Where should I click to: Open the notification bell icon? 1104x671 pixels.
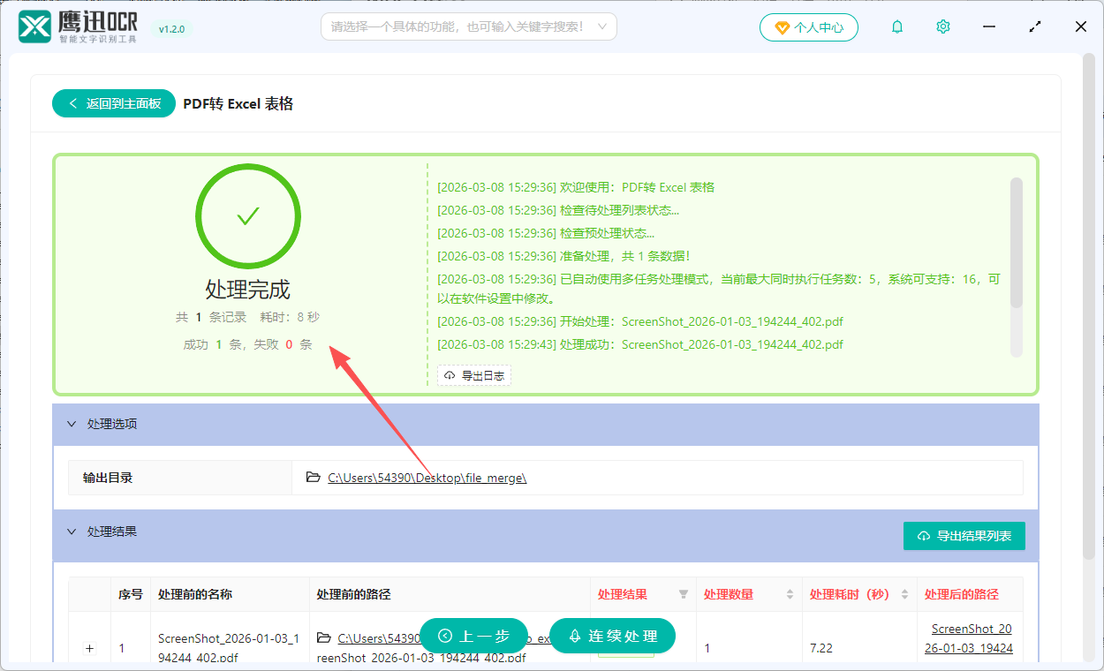896,26
